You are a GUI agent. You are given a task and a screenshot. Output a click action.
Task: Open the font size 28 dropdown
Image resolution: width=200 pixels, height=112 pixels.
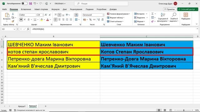tap(43, 15)
